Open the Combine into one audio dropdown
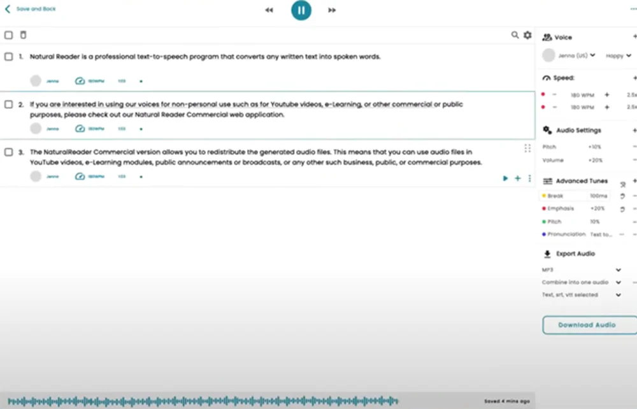This screenshot has height=409, width=637. tap(582, 282)
